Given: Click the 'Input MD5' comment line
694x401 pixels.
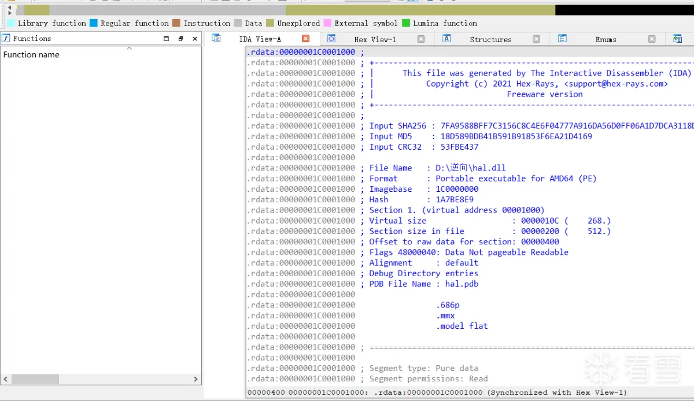Looking at the screenshot, I should point(481,136).
